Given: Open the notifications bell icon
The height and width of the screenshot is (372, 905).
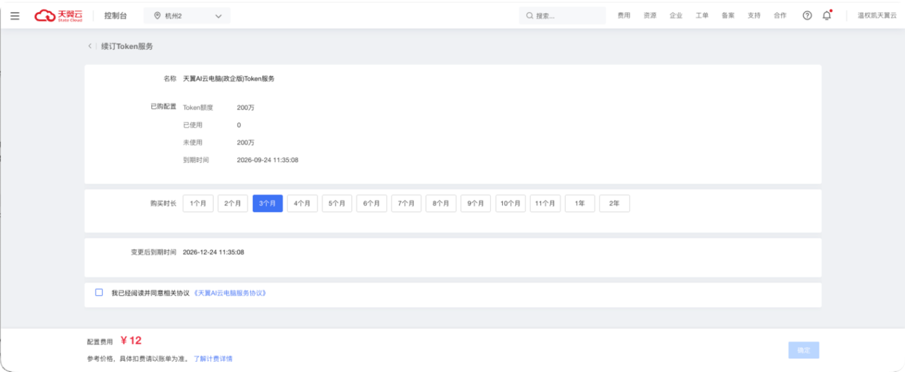Looking at the screenshot, I should [x=826, y=16].
